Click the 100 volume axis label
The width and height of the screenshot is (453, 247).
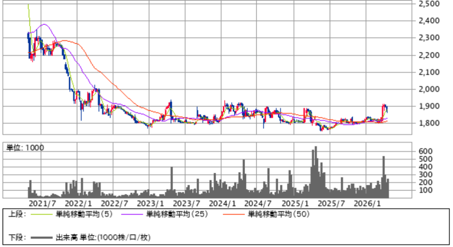(425, 190)
